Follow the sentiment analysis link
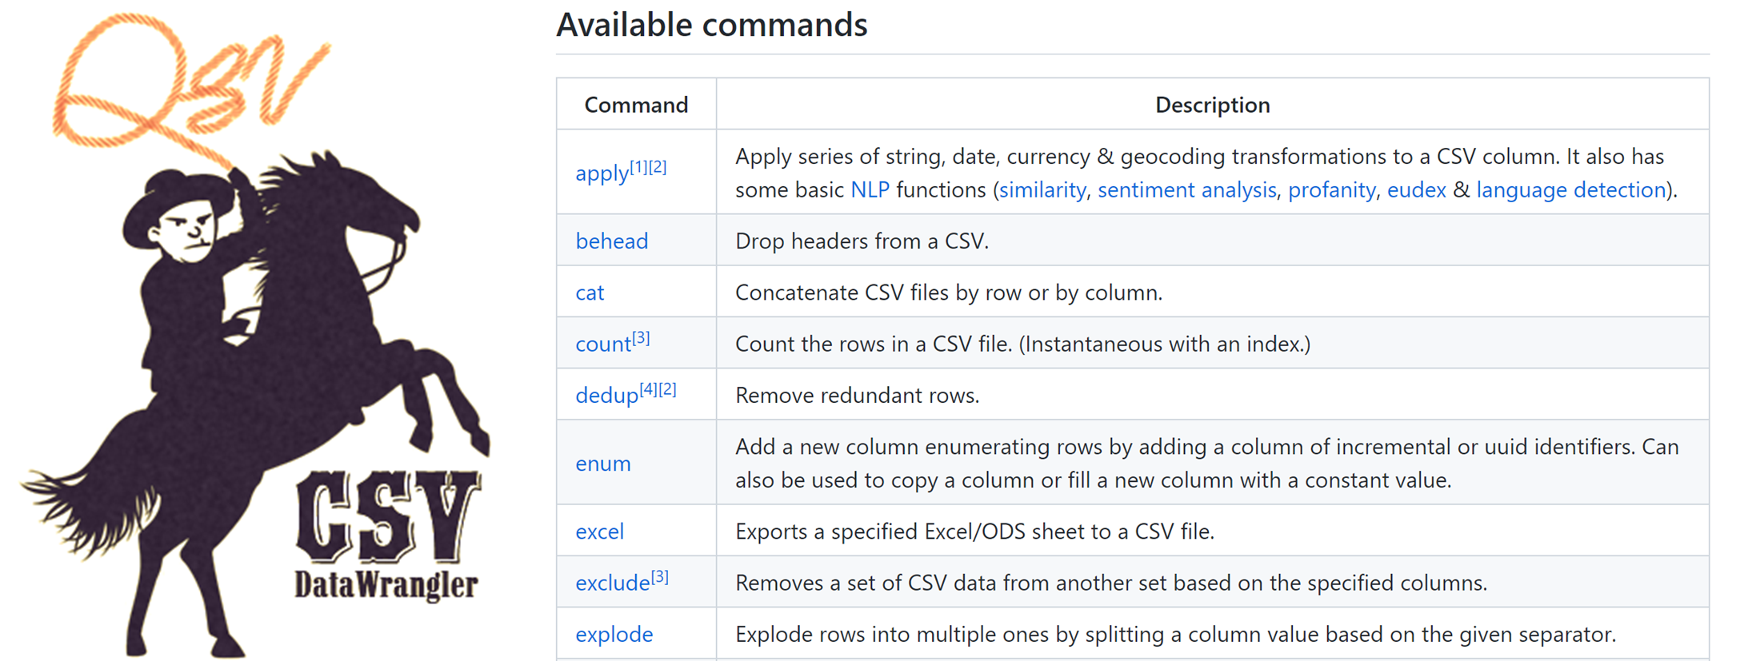This screenshot has height=661, width=1740. (1187, 189)
